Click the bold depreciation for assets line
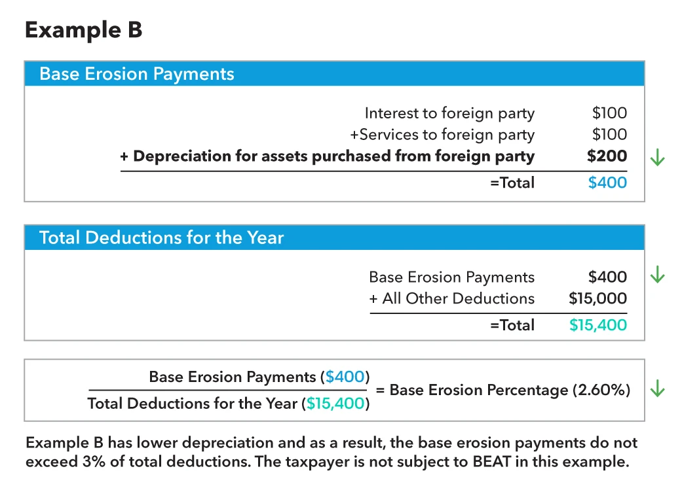 pos(328,156)
